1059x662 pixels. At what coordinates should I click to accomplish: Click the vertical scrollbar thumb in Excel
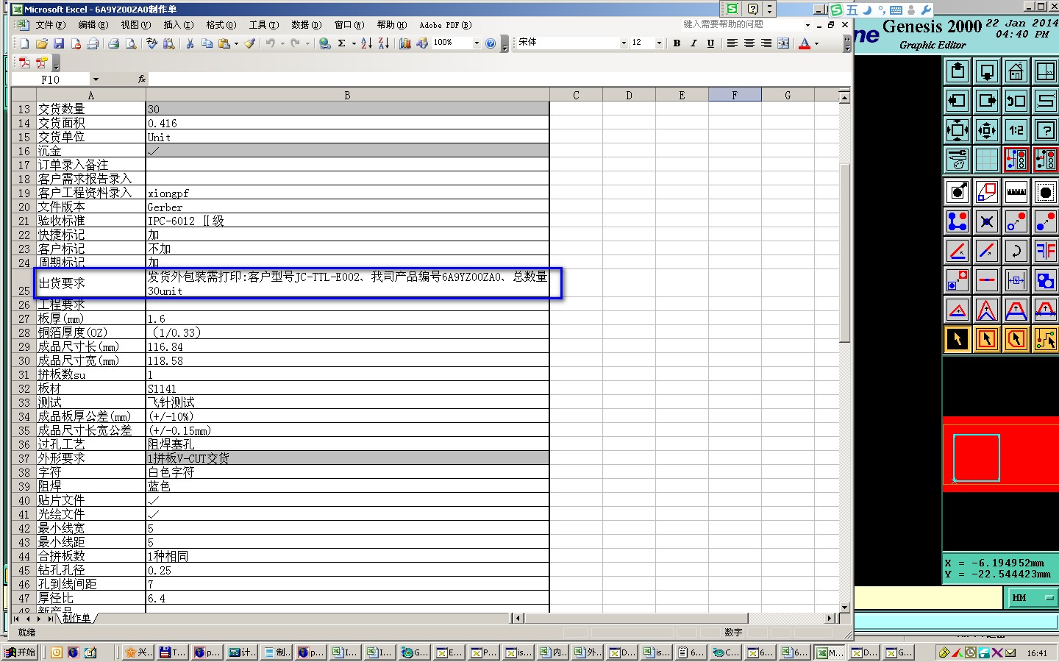844,253
